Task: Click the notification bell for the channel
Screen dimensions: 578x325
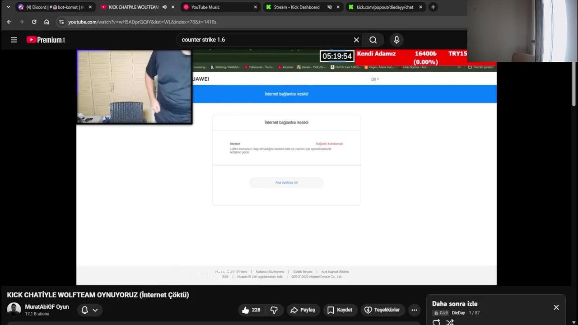Action: [84, 310]
